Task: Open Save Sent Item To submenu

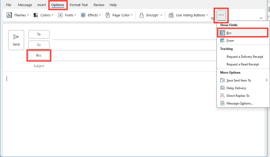Action: (x=243, y=80)
